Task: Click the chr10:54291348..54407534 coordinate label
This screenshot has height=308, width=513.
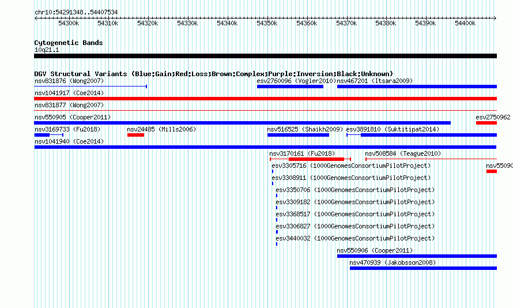Action: [76, 12]
